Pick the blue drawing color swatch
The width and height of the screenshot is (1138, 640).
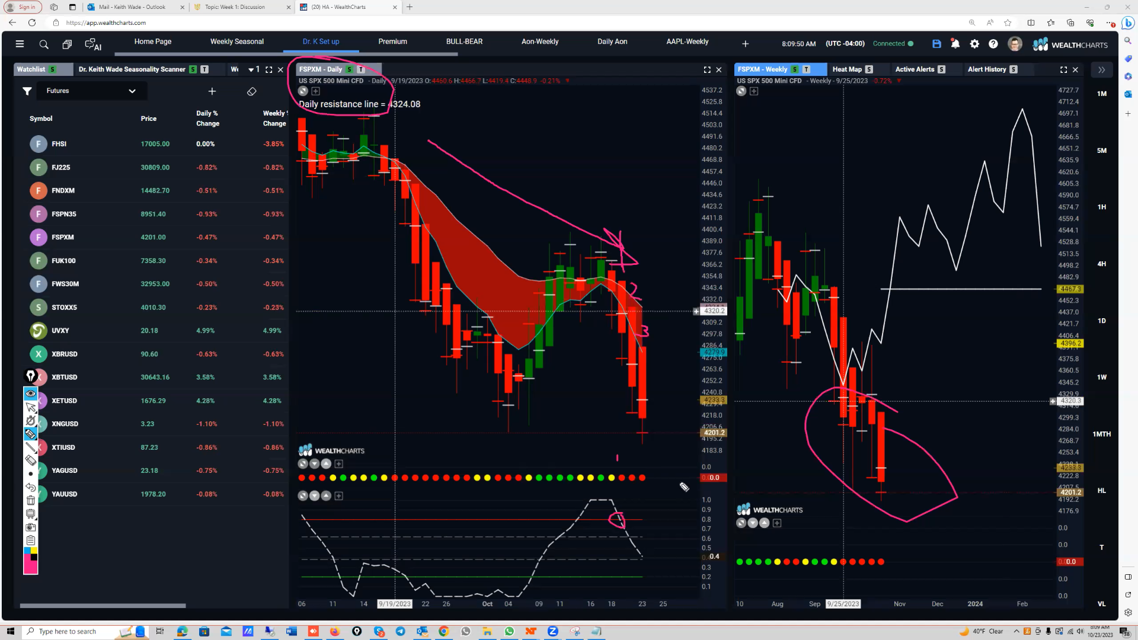27,551
